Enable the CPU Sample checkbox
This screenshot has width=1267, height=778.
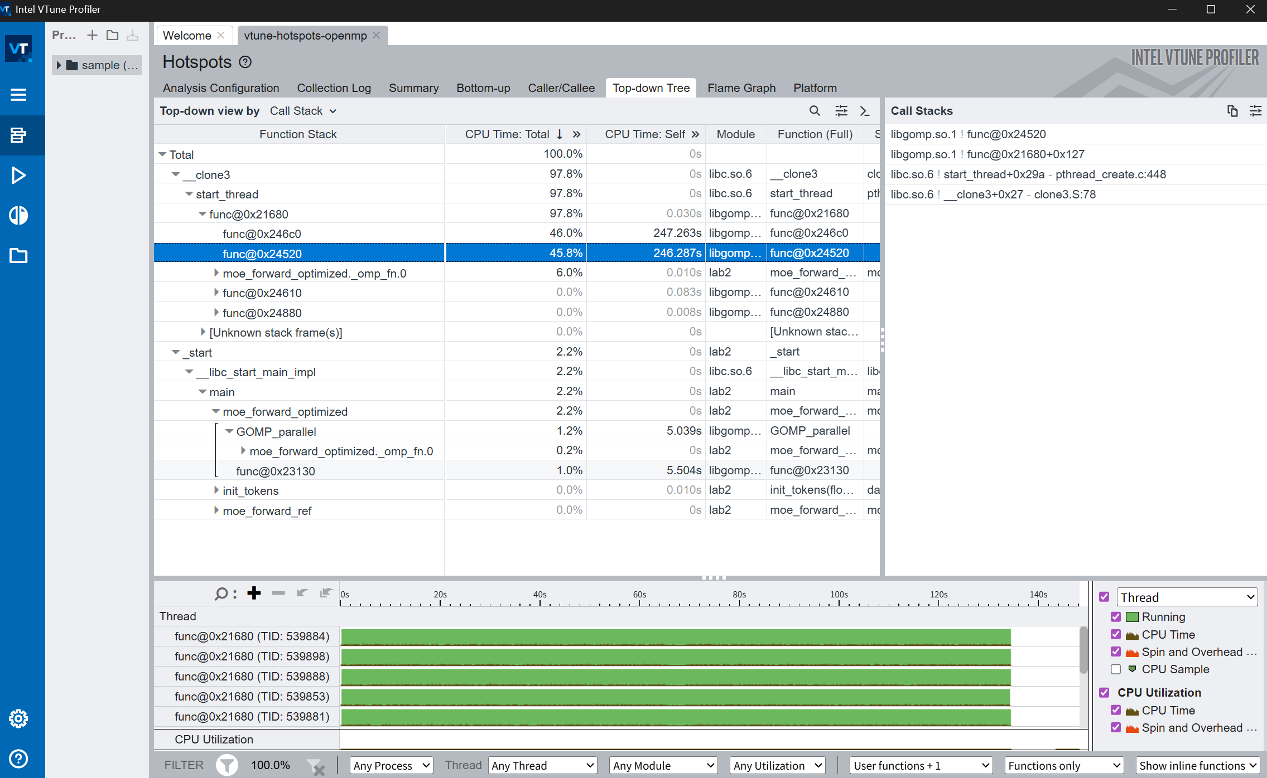click(x=1116, y=669)
